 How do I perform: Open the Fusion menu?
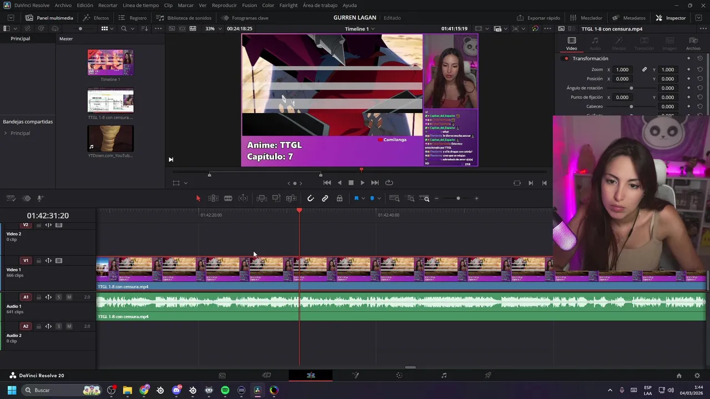[250, 6]
